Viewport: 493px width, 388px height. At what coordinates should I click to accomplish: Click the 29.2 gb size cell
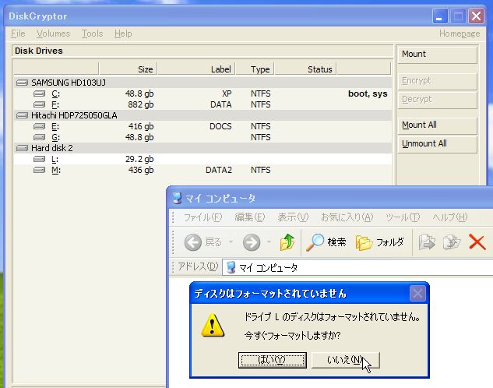click(x=139, y=159)
